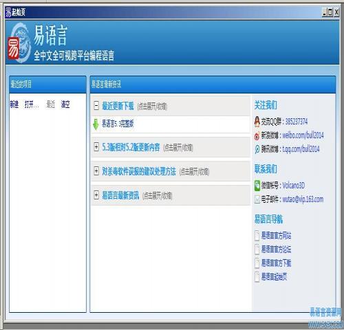Click 易语言5.3完整版 download entry
The image size is (344, 330).
pyautogui.click(x=118, y=124)
